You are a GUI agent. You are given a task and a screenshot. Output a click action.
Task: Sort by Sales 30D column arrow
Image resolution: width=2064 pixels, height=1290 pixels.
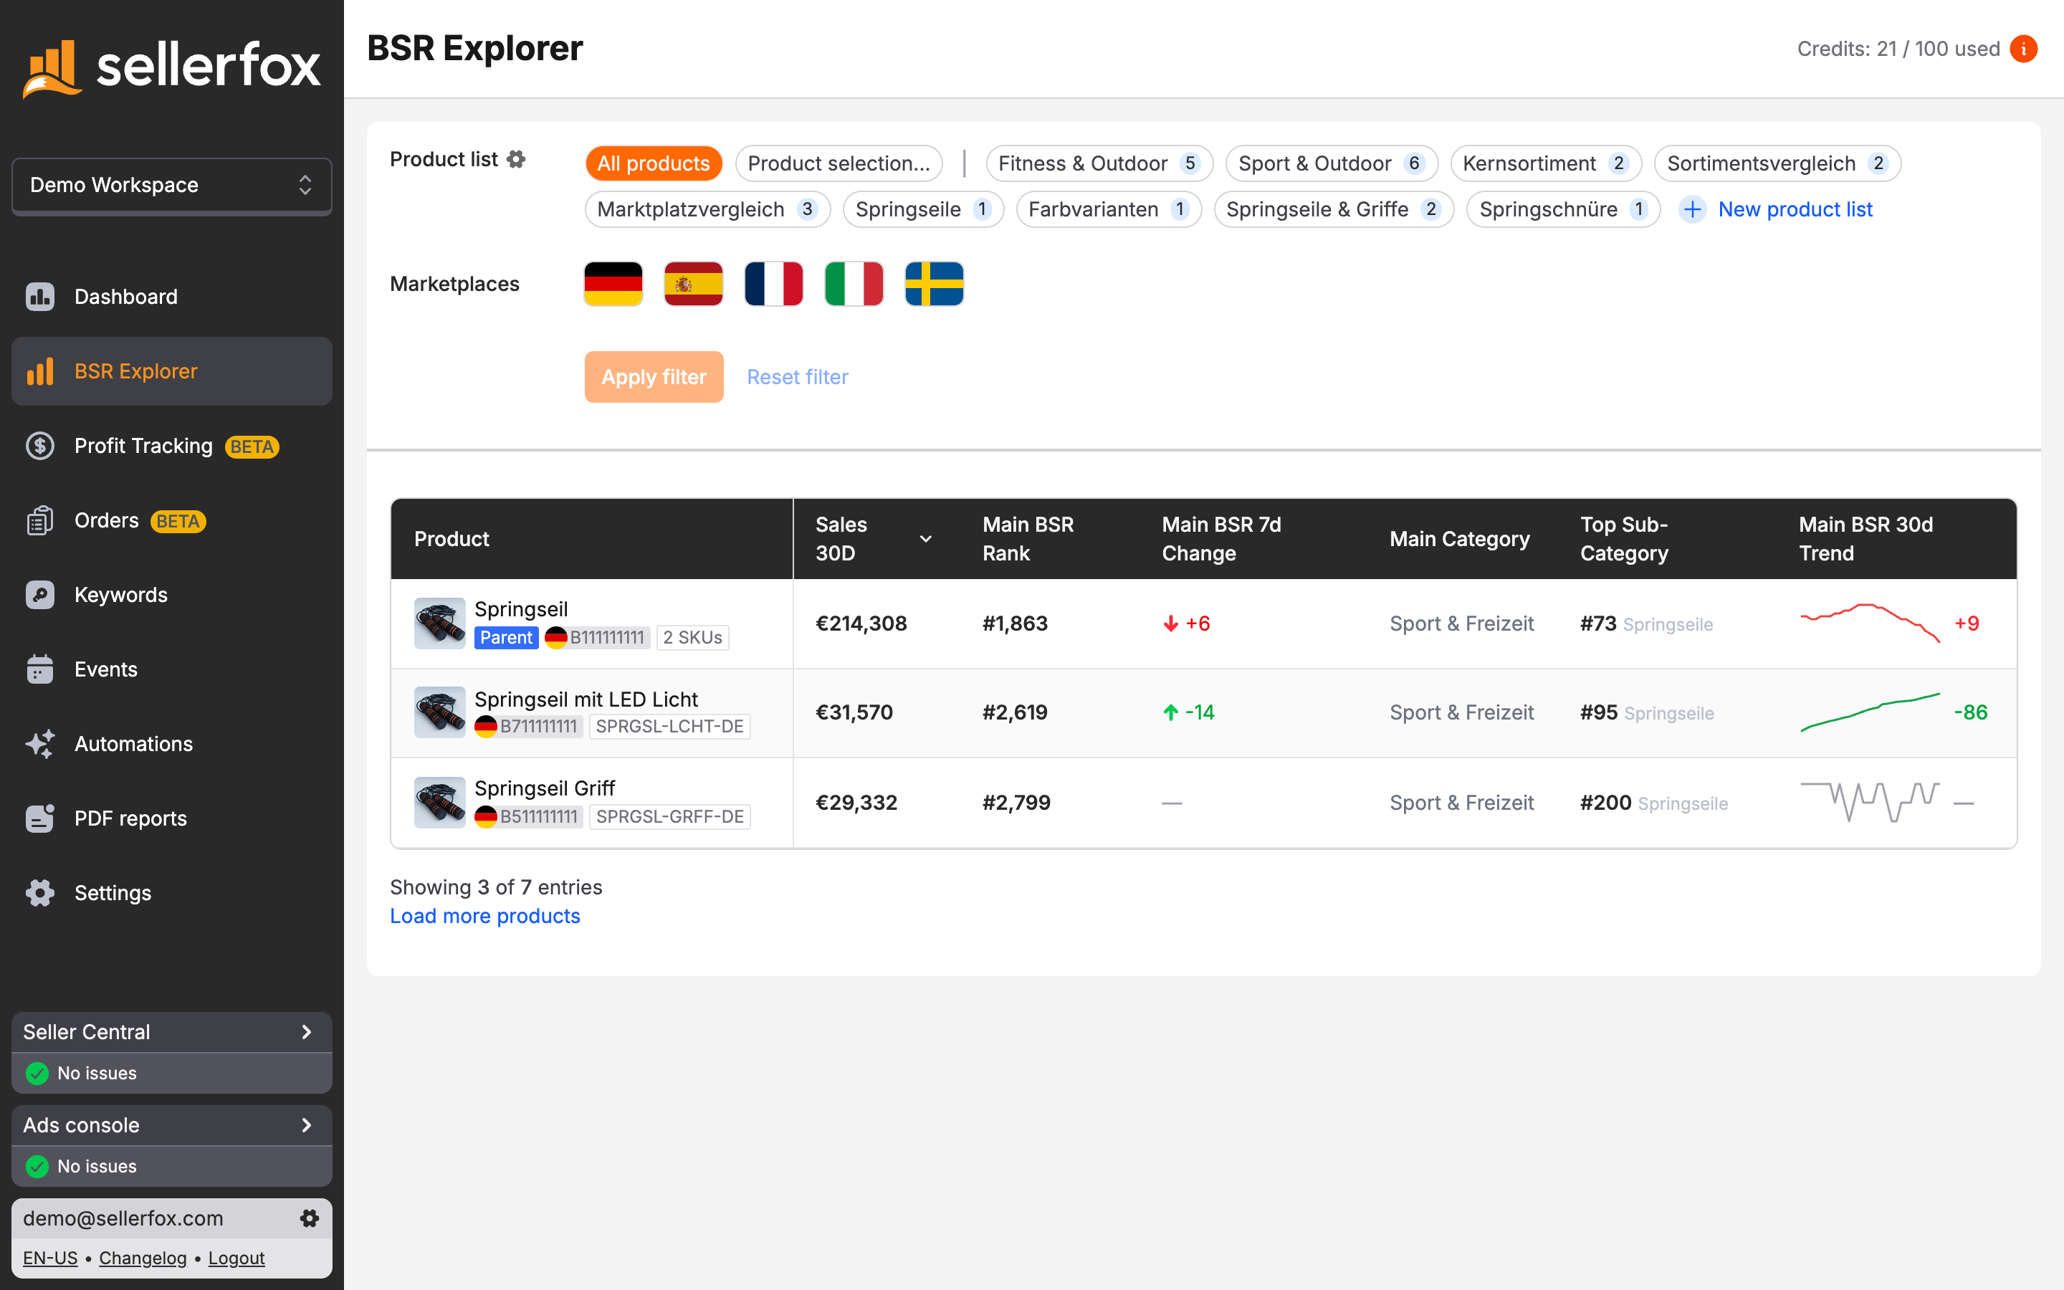(925, 539)
